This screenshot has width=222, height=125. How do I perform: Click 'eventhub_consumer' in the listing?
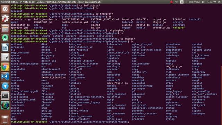54,75
